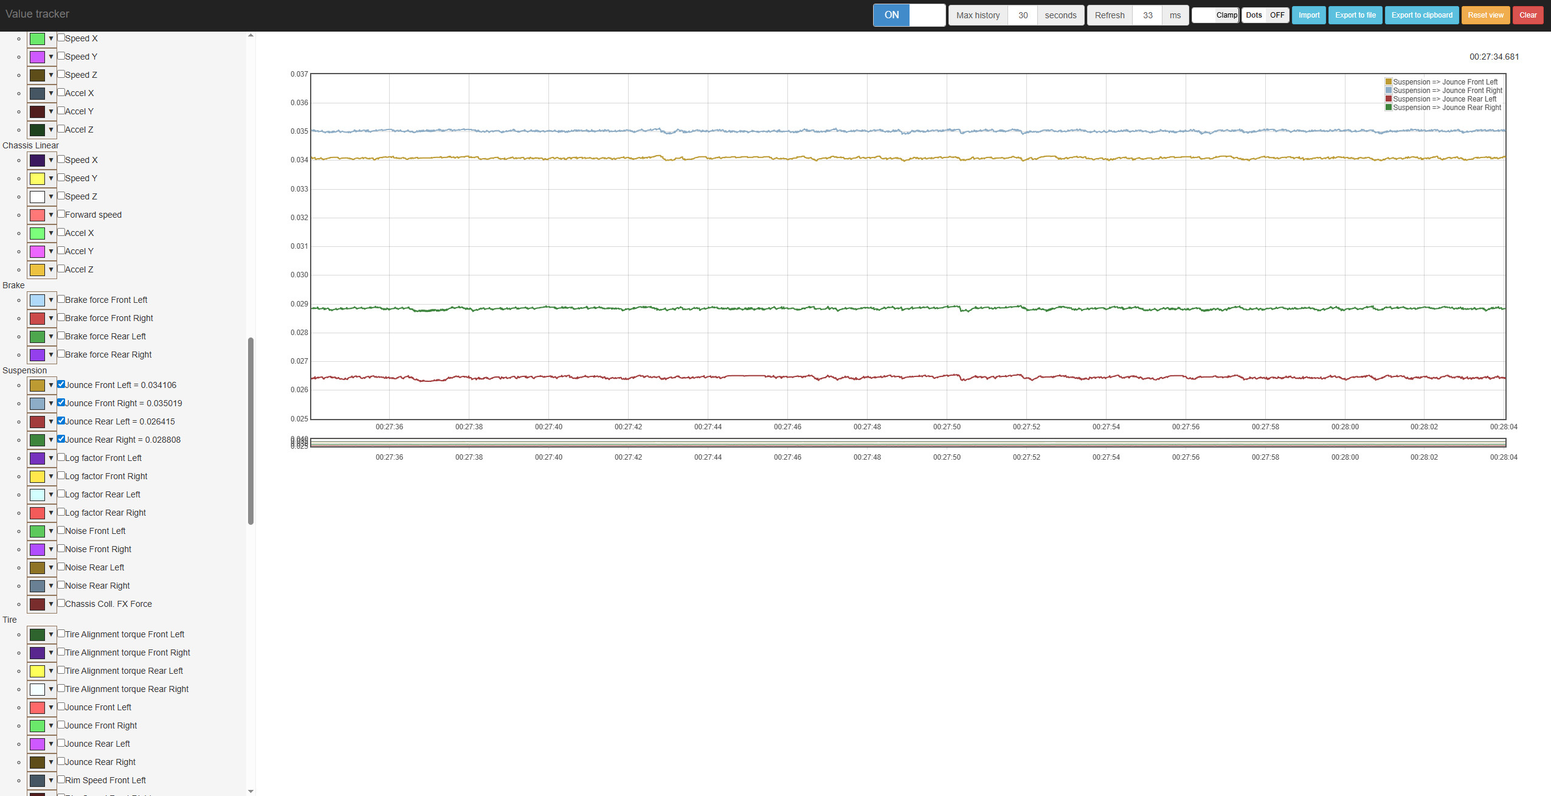This screenshot has width=1551, height=796.
Task: Check the Chassis Coll. FX Force checkbox
Action: [61, 603]
